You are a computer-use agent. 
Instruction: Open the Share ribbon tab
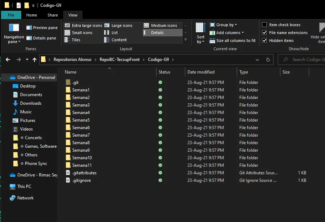[53, 15]
